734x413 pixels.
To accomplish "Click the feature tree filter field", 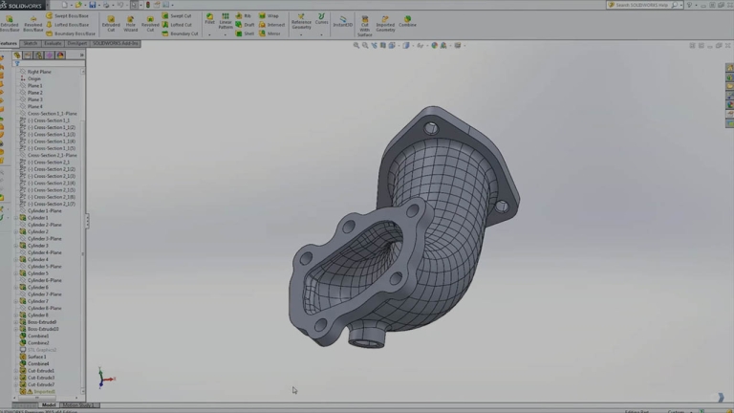I will point(49,64).
